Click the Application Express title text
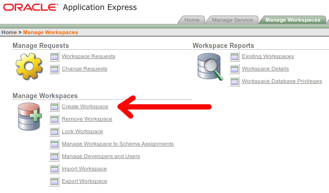 pos(100,7)
